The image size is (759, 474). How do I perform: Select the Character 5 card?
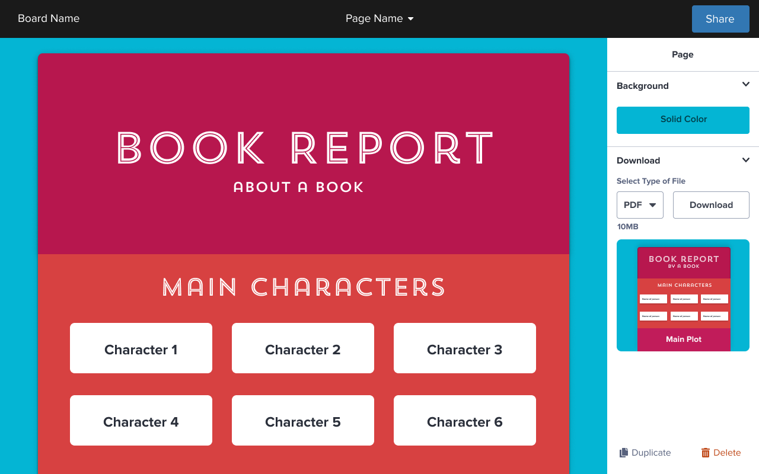click(303, 421)
